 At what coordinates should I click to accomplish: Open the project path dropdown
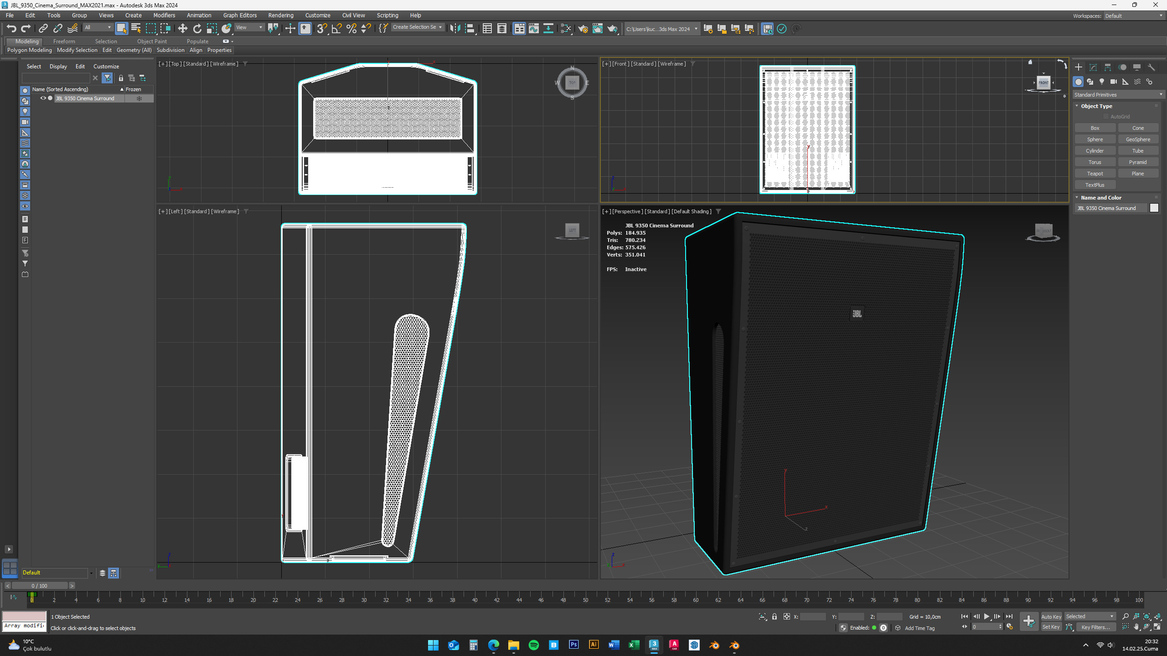coord(662,29)
